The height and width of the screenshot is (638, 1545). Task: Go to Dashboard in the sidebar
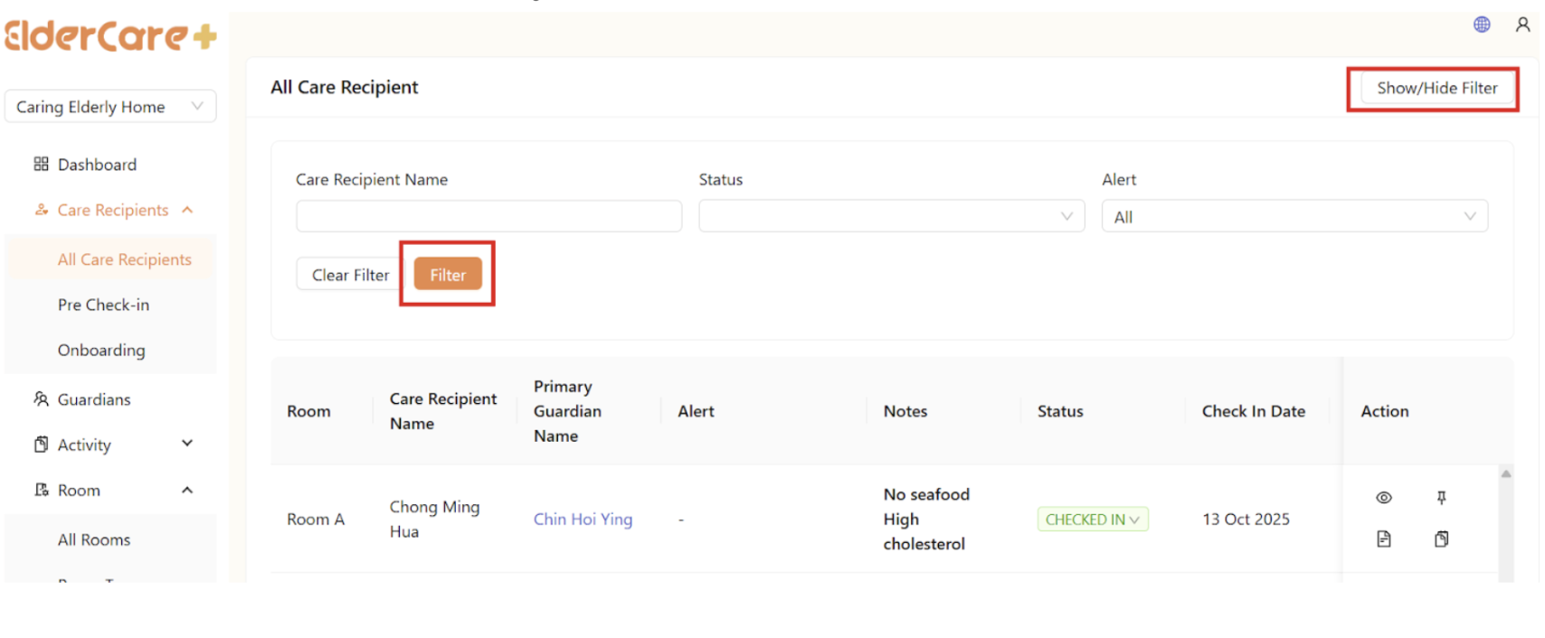pos(97,164)
